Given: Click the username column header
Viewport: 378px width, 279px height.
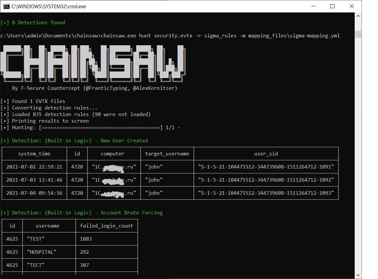Looking at the screenshot, I should [x=48, y=226].
